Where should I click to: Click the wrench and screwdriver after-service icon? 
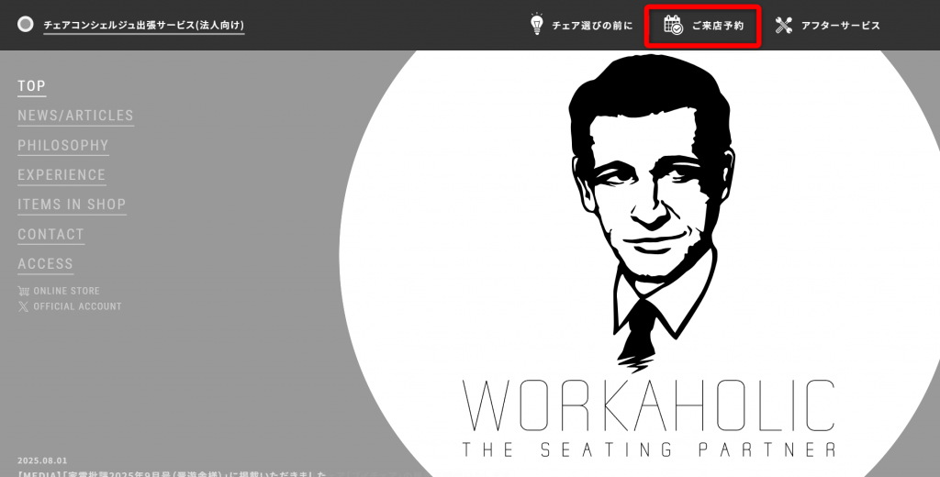click(x=783, y=25)
